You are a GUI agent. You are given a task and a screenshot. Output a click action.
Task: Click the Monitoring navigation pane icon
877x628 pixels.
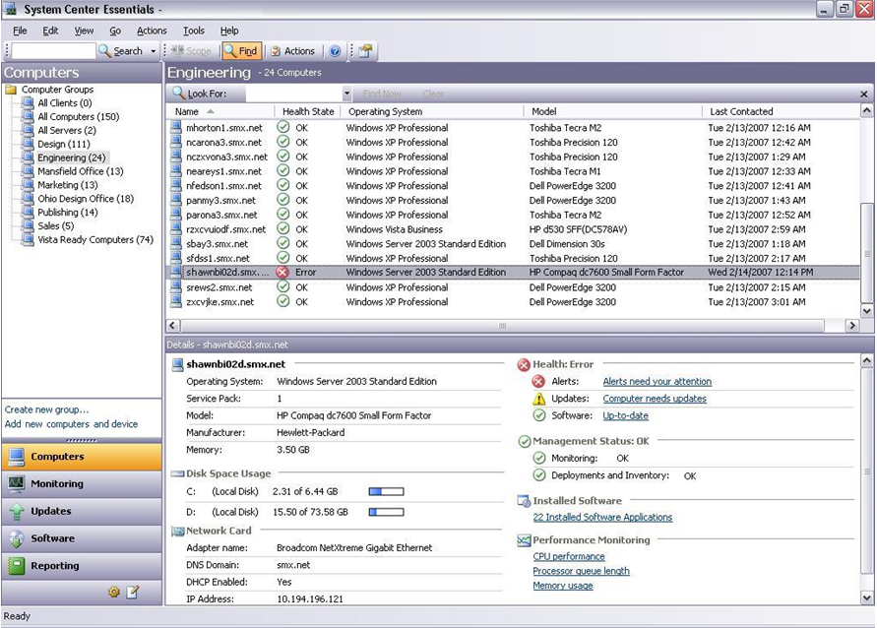click(16, 483)
